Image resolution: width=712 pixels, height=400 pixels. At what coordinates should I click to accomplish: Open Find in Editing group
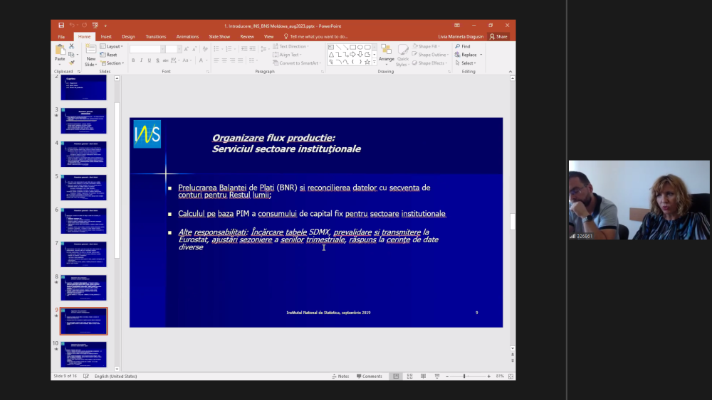tap(463, 46)
